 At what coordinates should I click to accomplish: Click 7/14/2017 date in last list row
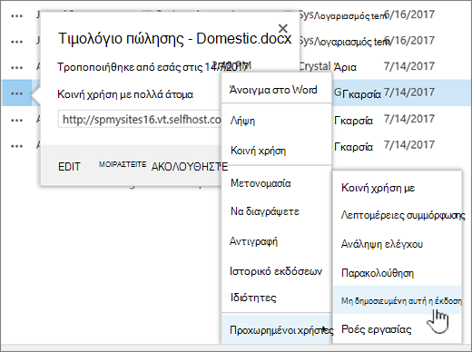pyautogui.click(x=409, y=145)
